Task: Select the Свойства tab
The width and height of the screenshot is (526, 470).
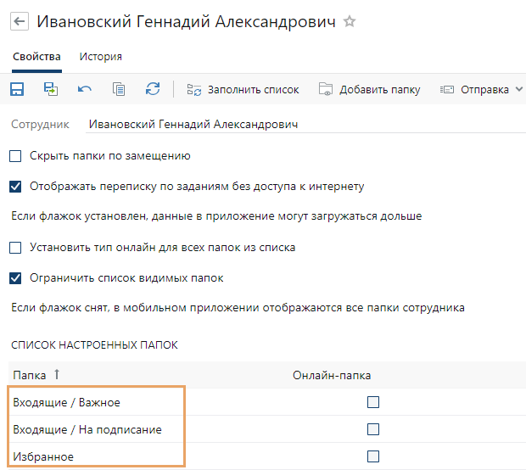Action: pyautogui.click(x=36, y=57)
